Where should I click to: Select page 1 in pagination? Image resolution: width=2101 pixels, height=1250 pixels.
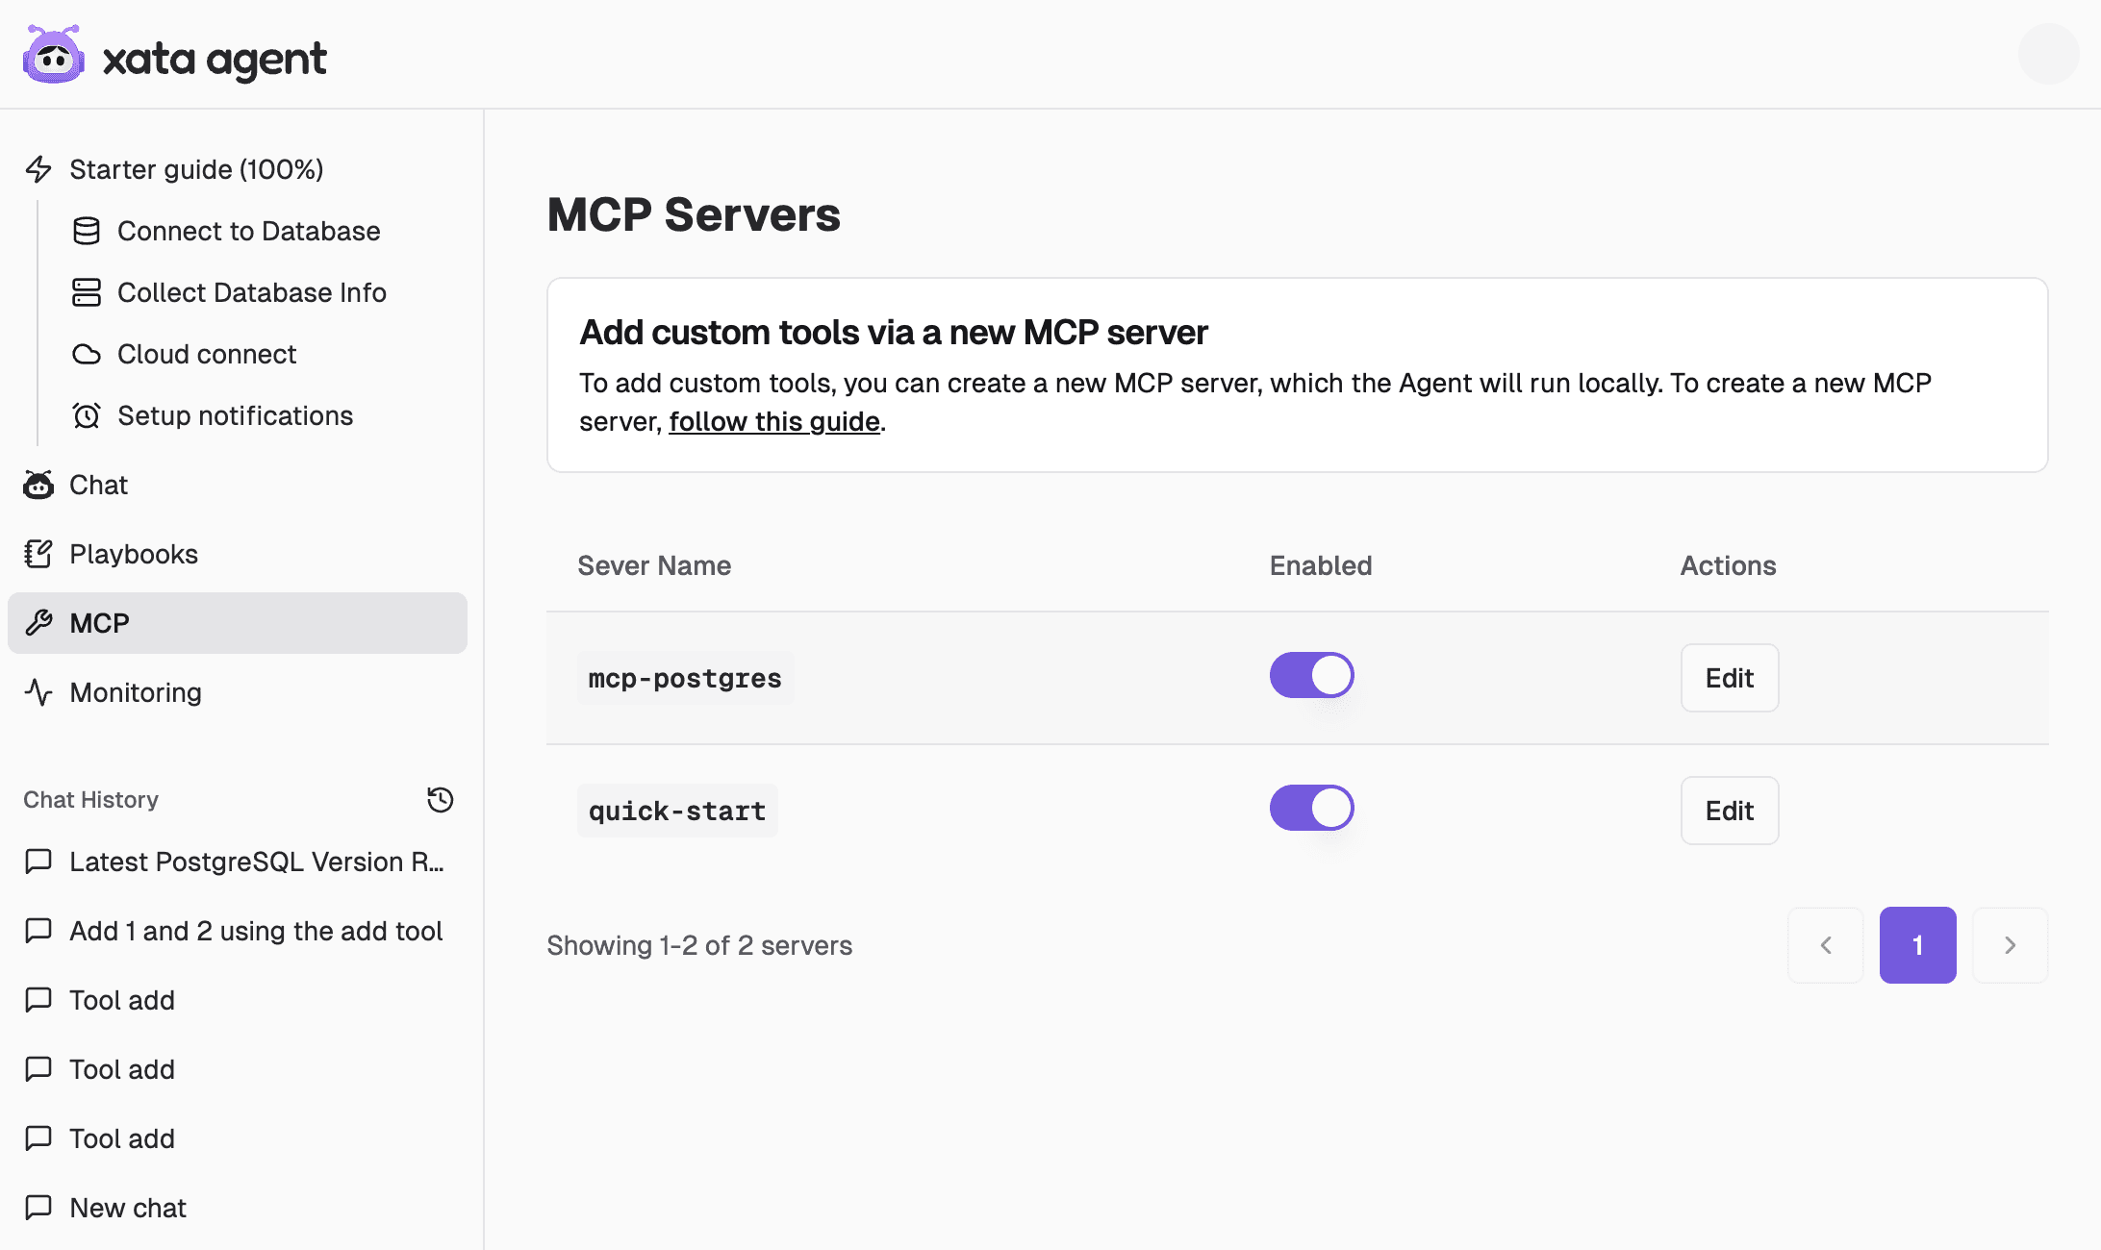[x=1917, y=945]
